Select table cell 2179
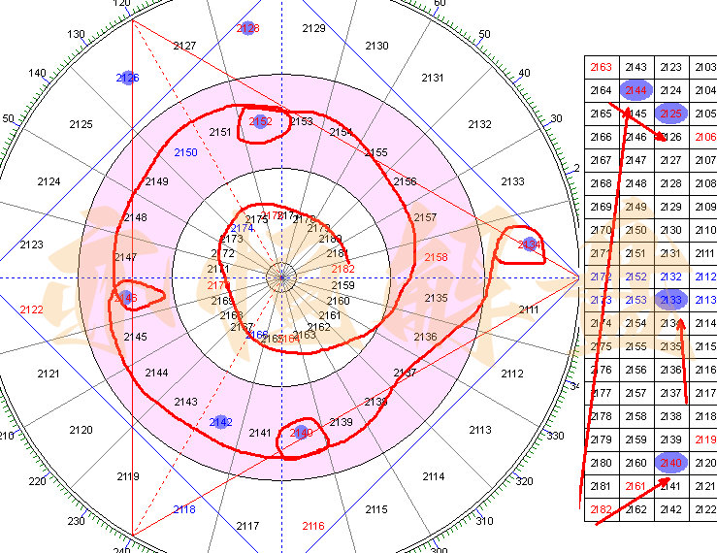Screen dimensions: 717x553 point(601,439)
